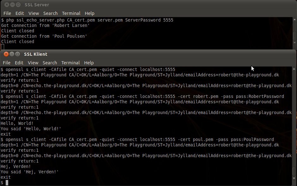Viewport: 297px width, 186px height.
Task: Open Edit menu in SSL Klient window
Action: pyautogui.click(x=19, y=63)
